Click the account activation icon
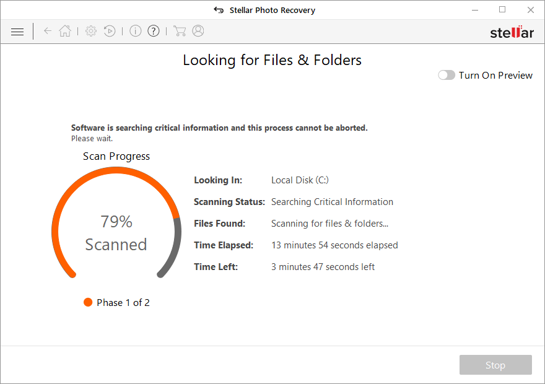Image resolution: width=545 pixels, height=384 pixels. coord(198,31)
